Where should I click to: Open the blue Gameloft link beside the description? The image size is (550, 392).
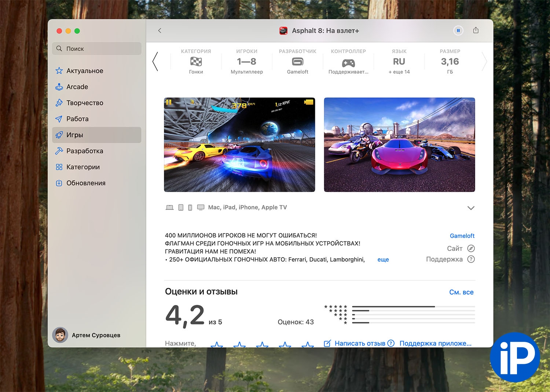462,236
